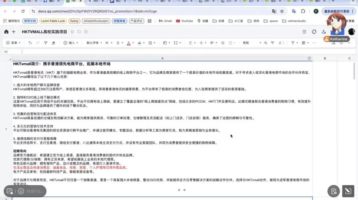Toggle bold text formatting

tap(118, 43)
